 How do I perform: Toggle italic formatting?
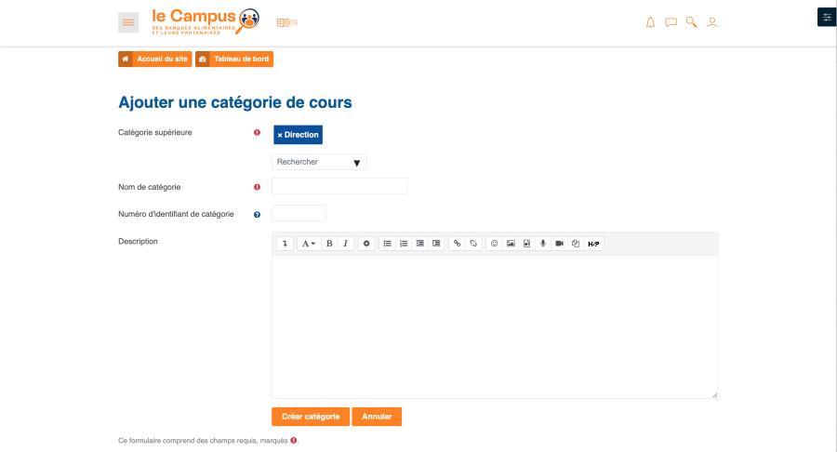coord(345,244)
